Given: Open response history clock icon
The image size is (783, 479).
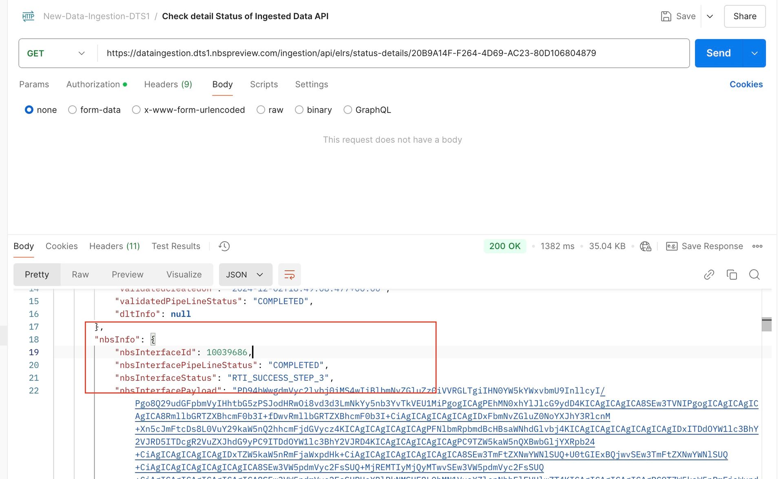Looking at the screenshot, I should [x=224, y=246].
